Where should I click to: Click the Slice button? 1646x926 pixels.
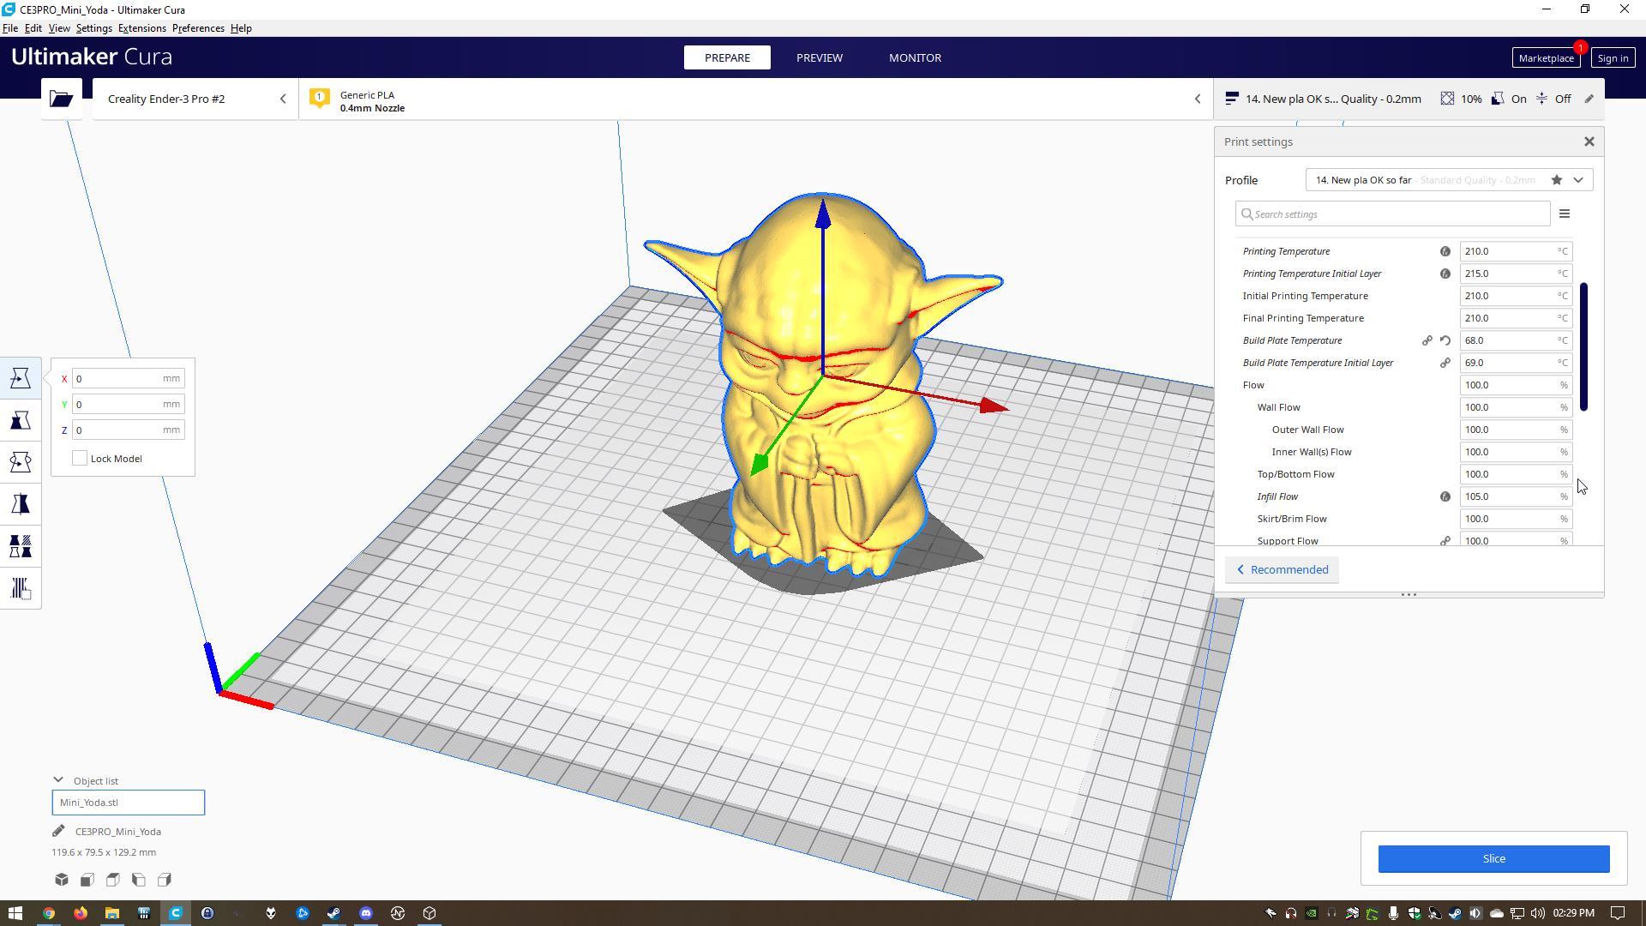tap(1493, 858)
